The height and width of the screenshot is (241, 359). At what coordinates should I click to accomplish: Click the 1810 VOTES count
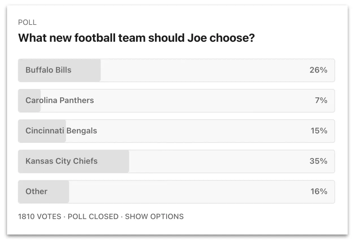tap(40, 216)
